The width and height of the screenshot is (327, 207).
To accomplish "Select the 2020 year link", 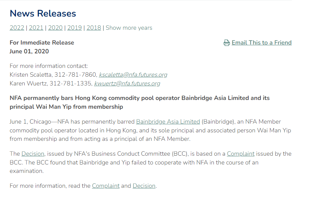I will [55, 28].
